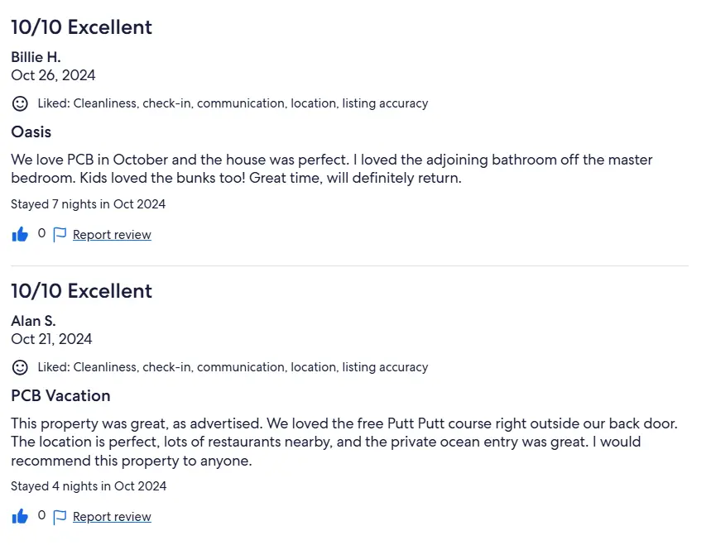Click the flag icon under Alan S.'s review
Viewport: 711px width, 545px height.
[60, 517]
